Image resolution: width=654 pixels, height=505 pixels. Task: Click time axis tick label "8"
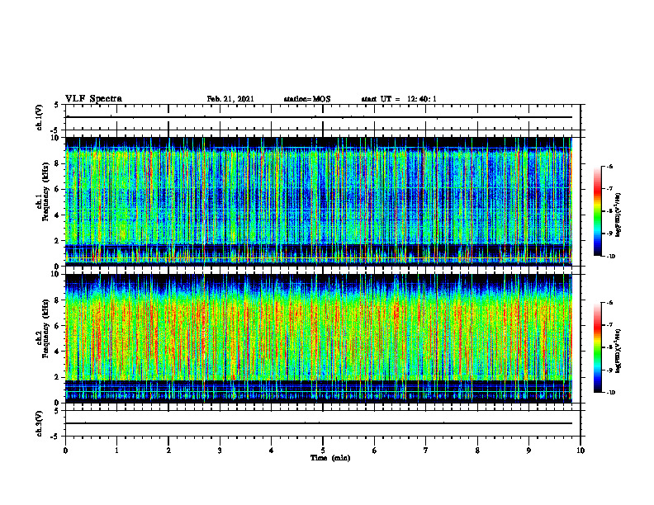click(x=477, y=451)
